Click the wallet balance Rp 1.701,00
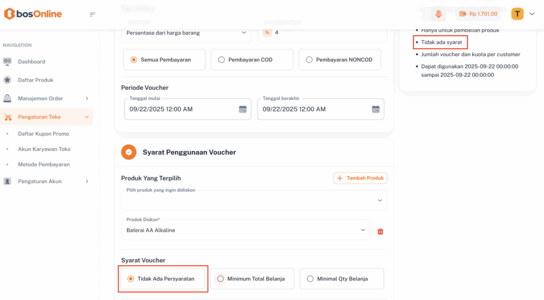 (x=478, y=14)
